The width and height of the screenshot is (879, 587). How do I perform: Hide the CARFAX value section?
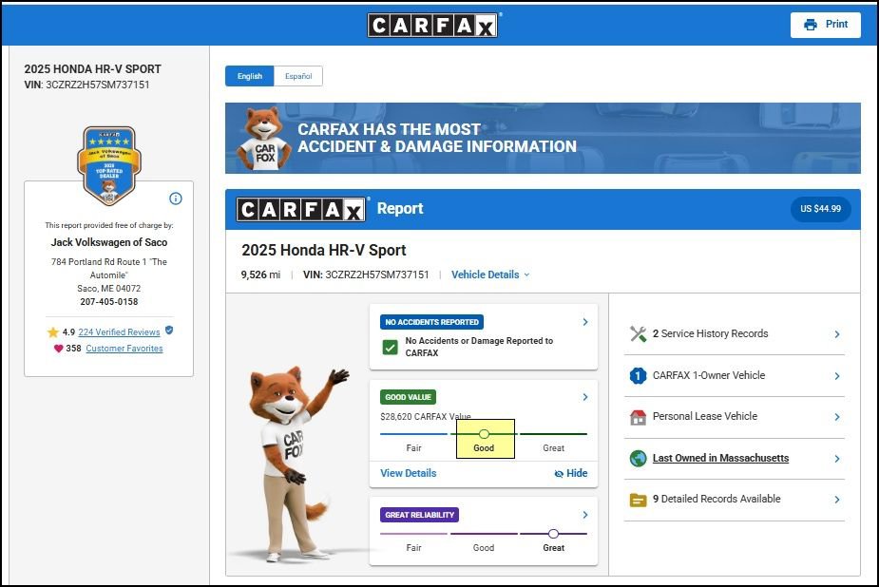[x=571, y=473]
